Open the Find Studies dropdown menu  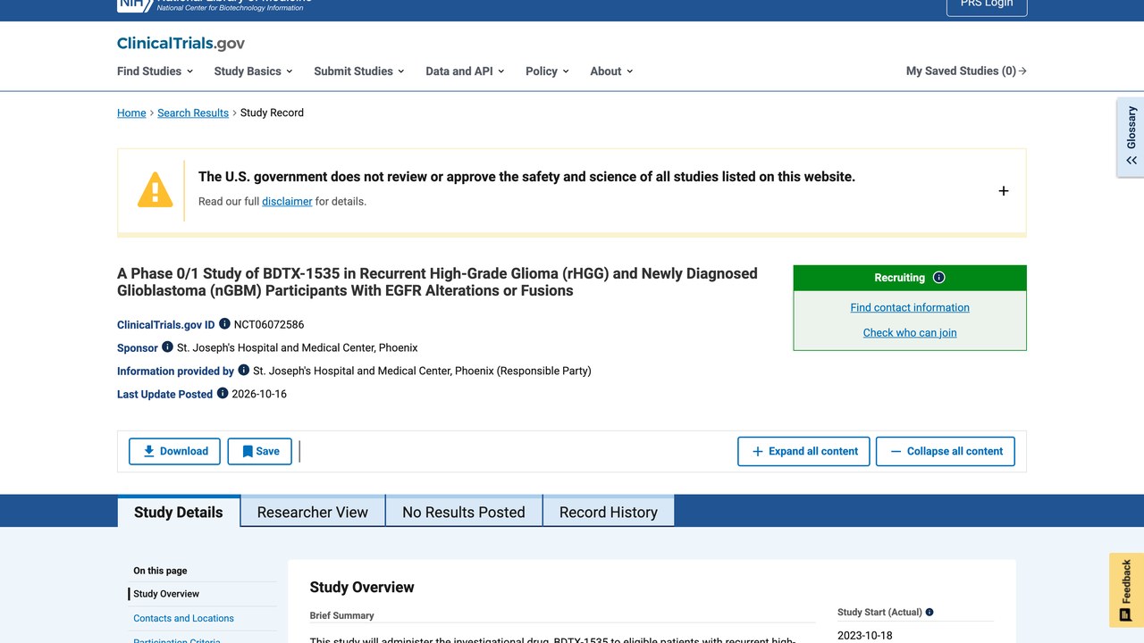coord(155,71)
